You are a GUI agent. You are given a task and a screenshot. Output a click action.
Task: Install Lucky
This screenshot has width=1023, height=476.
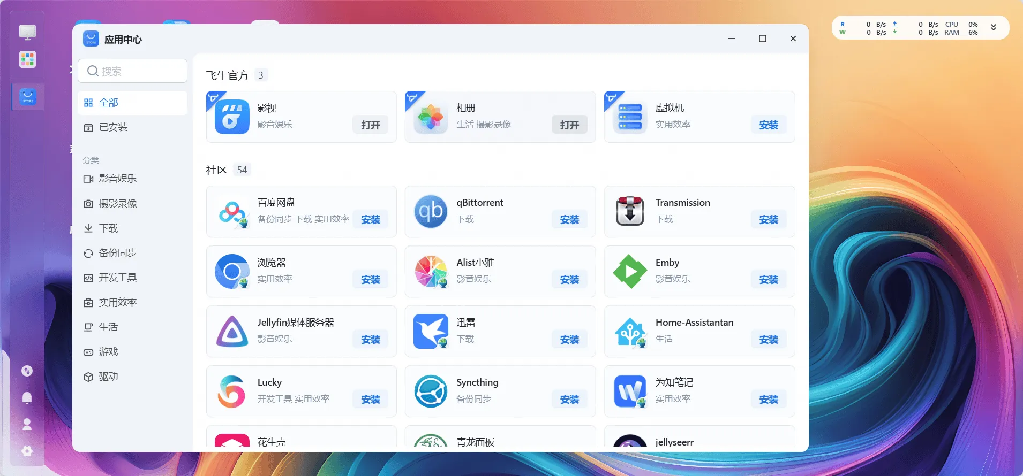[371, 400]
